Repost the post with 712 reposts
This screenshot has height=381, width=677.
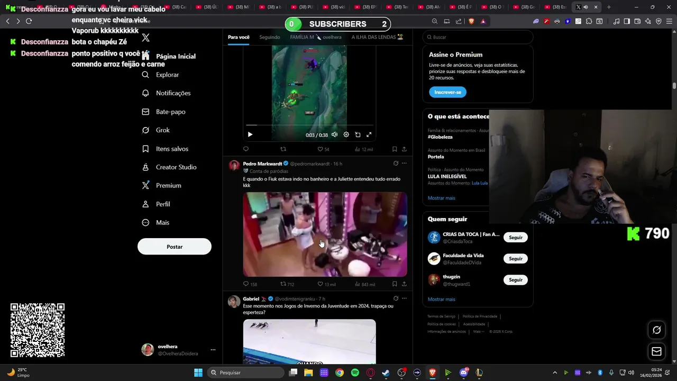tap(287, 284)
